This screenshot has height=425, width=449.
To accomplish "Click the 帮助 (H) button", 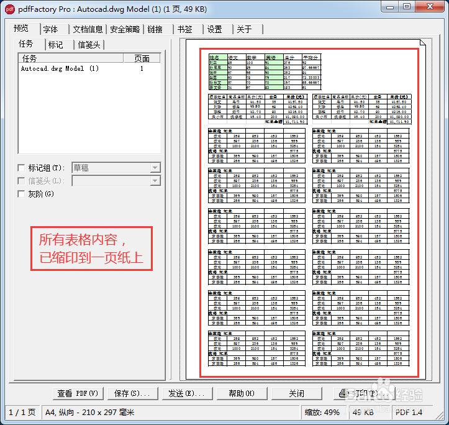I will [242, 393].
